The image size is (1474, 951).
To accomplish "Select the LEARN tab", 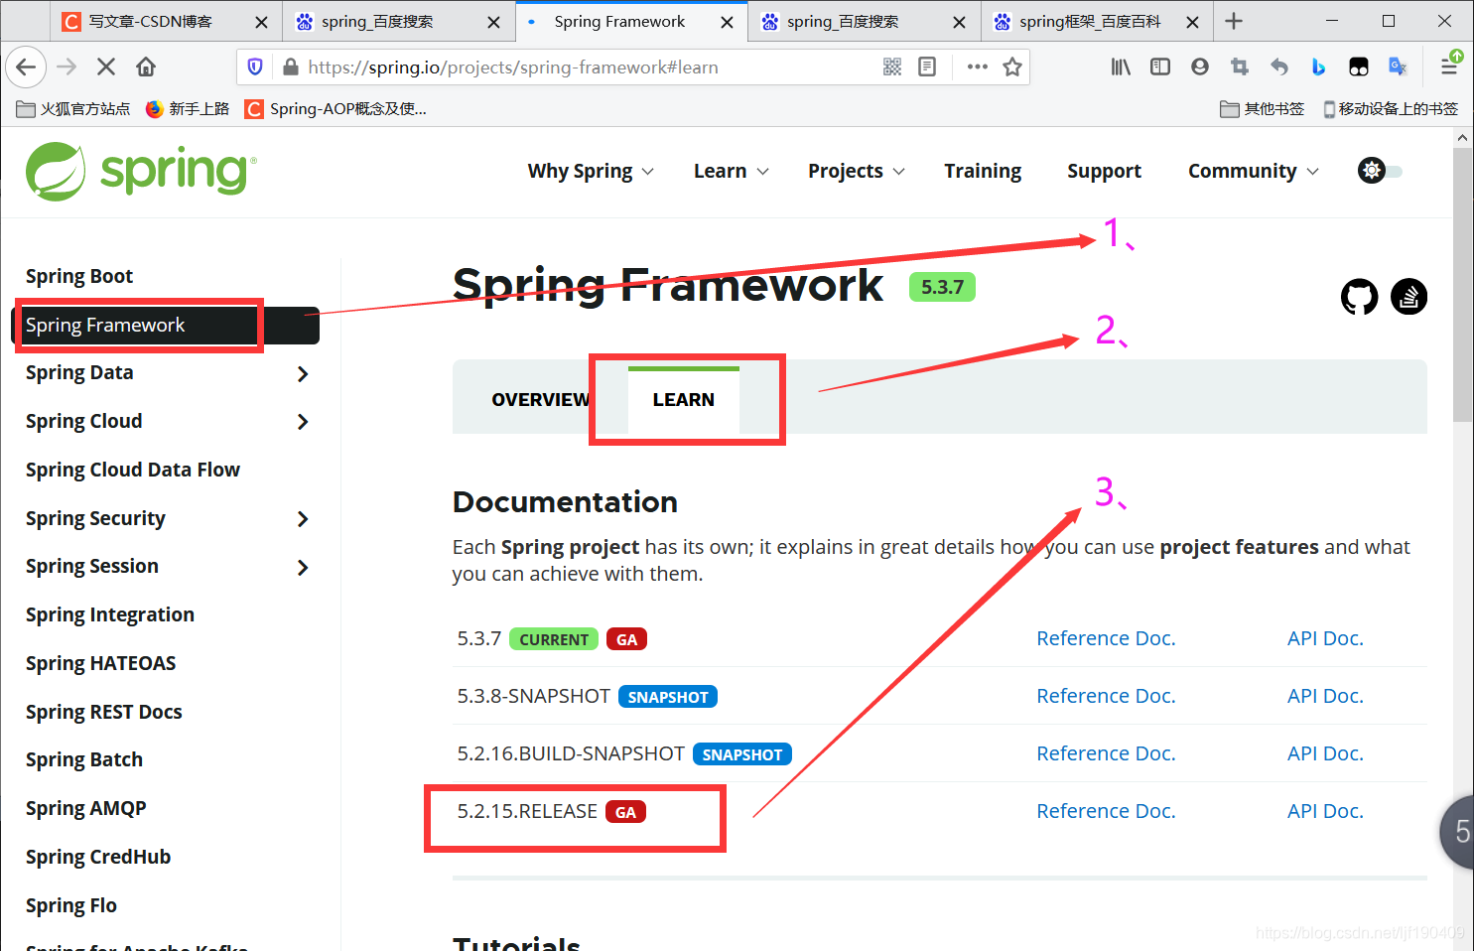I will pyautogui.click(x=684, y=399).
